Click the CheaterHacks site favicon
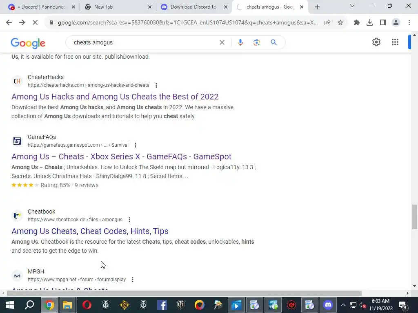Screen dimensions: 418x313 click(17, 81)
